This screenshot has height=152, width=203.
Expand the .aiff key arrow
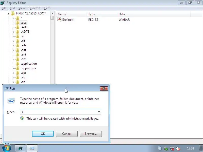click(x=13, y=50)
